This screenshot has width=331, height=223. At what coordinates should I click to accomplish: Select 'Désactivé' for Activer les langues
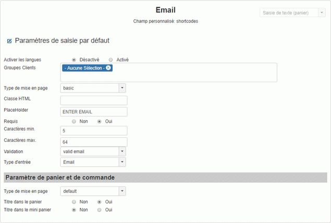click(x=74, y=60)
